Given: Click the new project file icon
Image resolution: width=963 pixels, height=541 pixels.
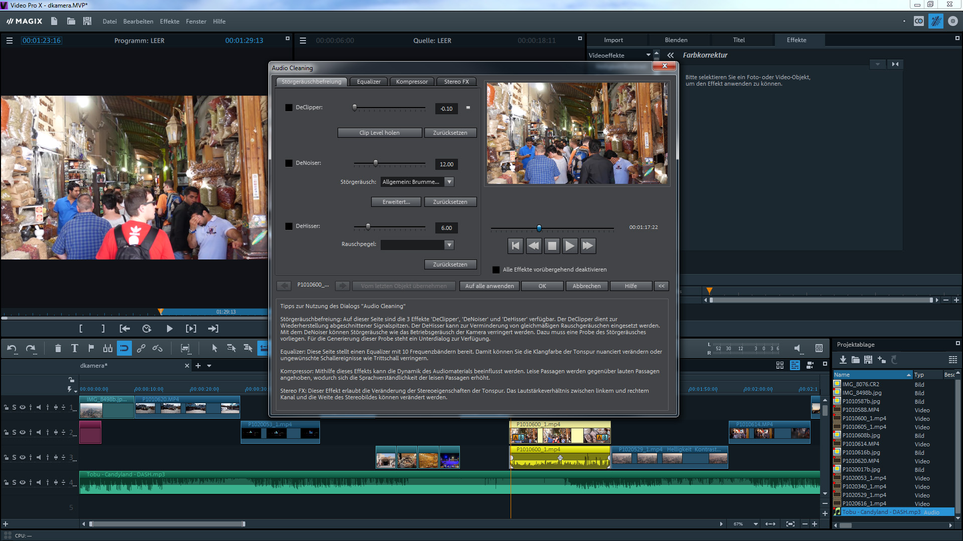Looking at the screenshot, I should (x=54, y=21).
